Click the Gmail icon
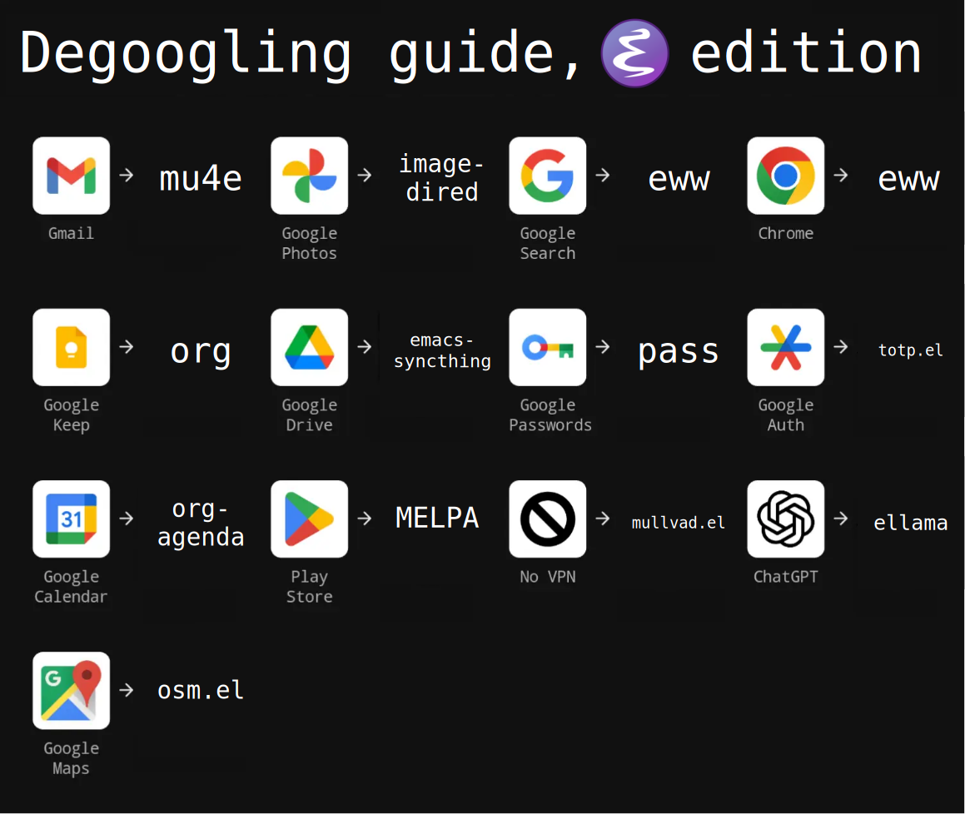The width and height of the screenshot is (965, 814). 71,176
